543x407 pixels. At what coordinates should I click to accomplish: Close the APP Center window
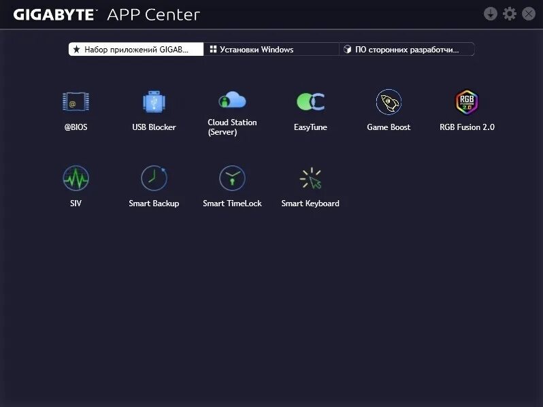(529, 14)
